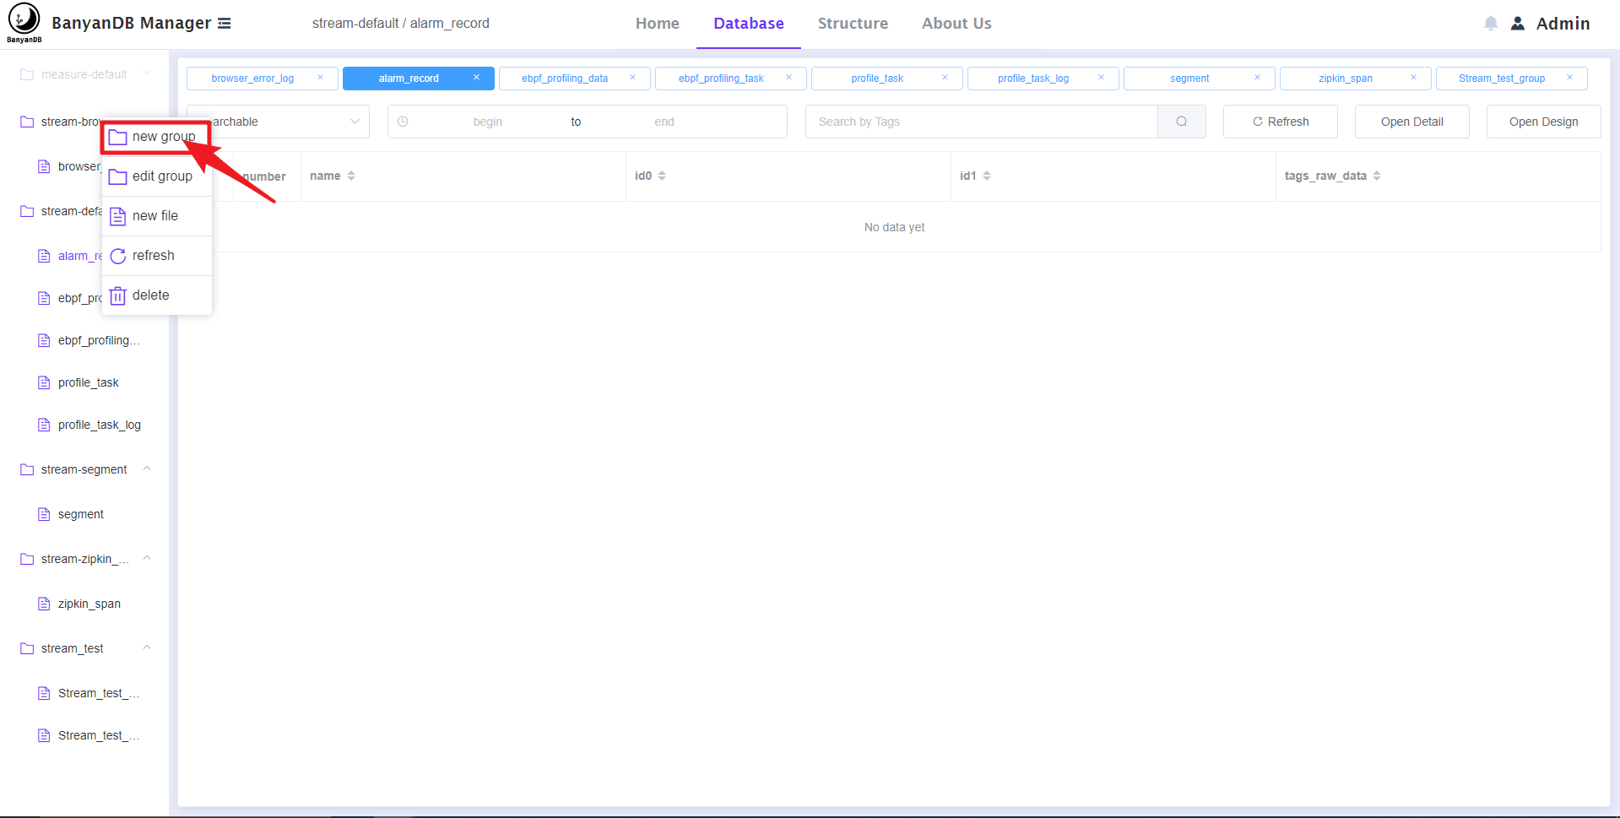Click the Admin user avatar icon
The width and height of the screenshot is (1620, 818).
(x=1518, y=24)
